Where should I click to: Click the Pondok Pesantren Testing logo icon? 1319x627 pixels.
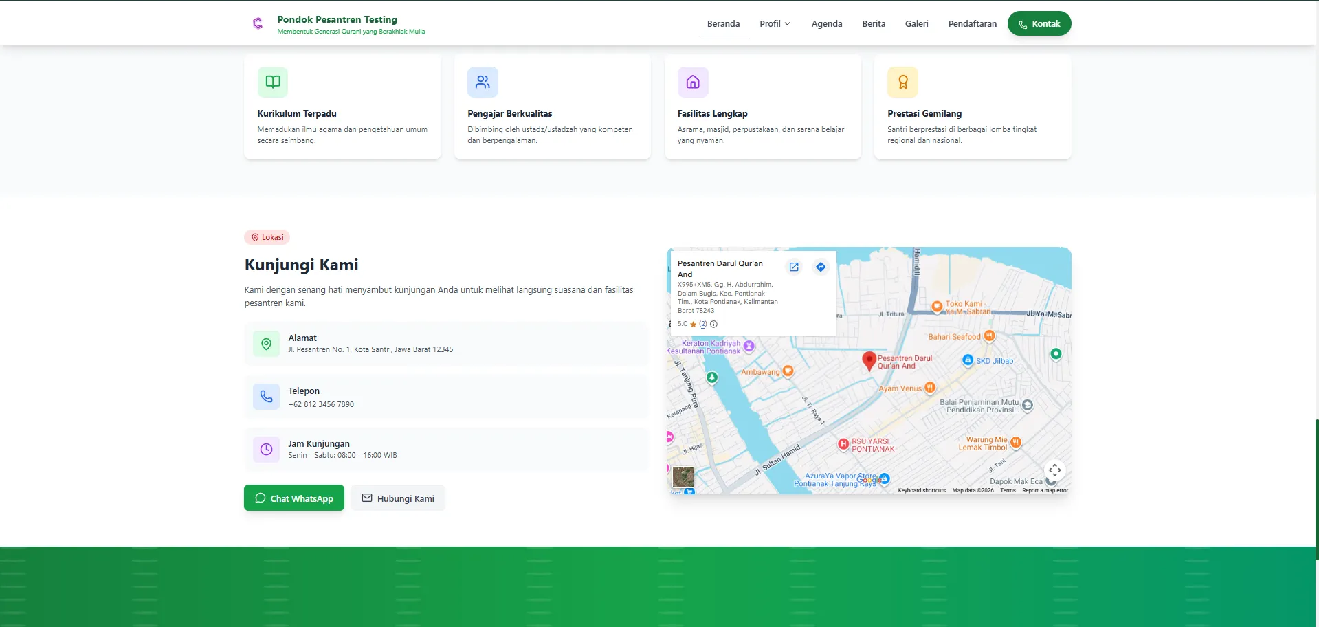[258, 24]
